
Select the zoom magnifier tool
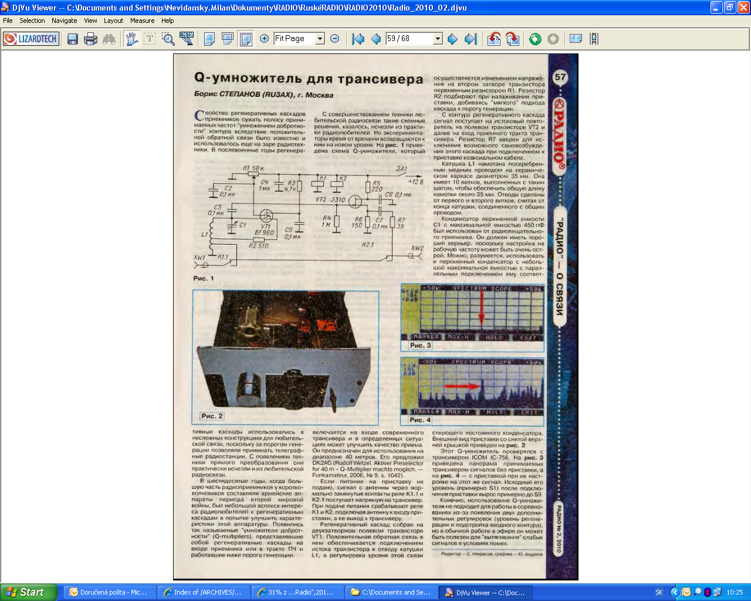click(168, 39)
